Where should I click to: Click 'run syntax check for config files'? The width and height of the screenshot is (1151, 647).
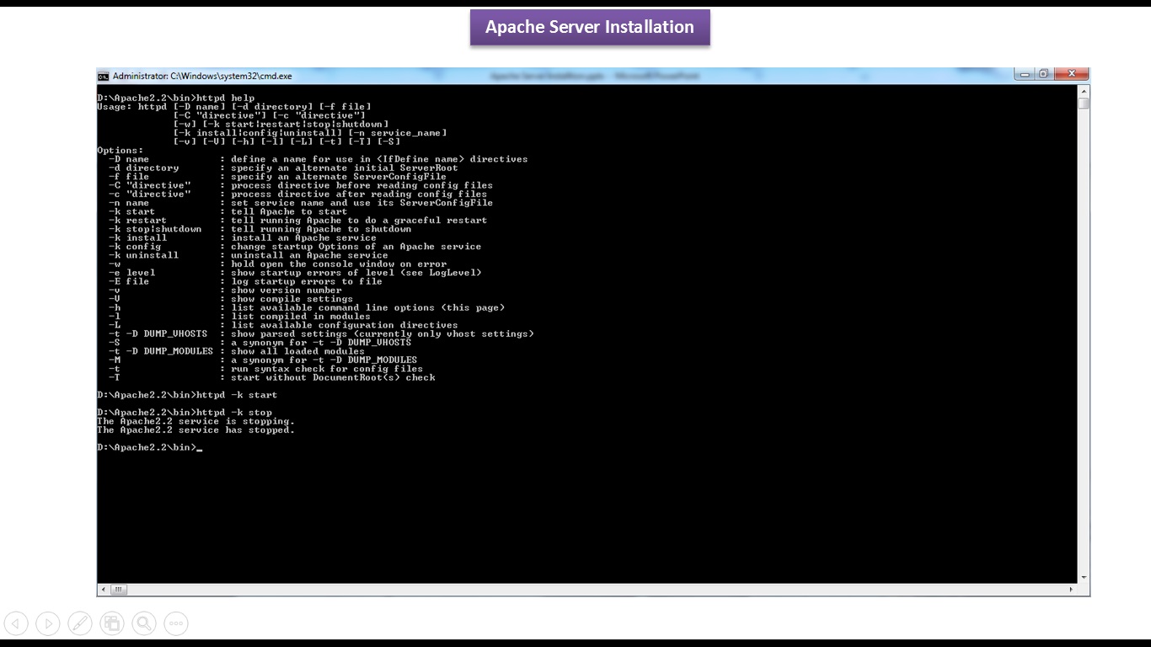(x=327, y=369)
